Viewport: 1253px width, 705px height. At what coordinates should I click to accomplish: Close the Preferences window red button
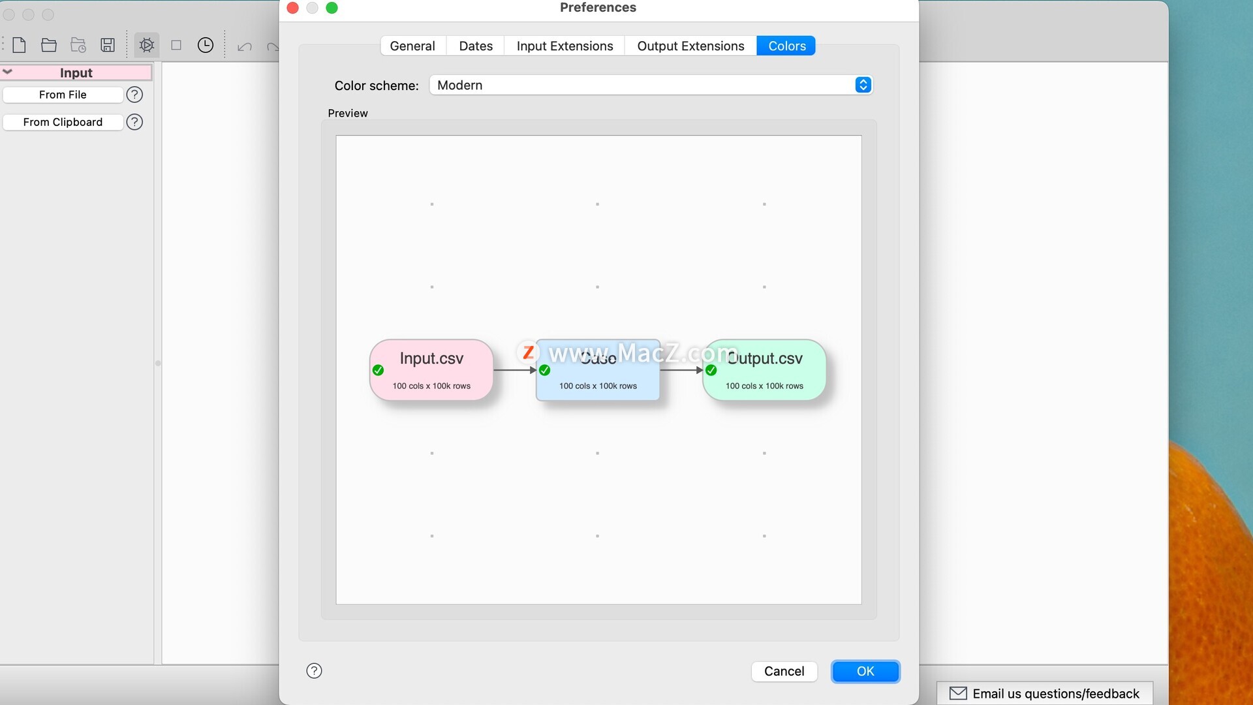point(293,8)
